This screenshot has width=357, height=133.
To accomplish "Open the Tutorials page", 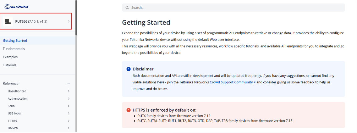I will (10, 65).
